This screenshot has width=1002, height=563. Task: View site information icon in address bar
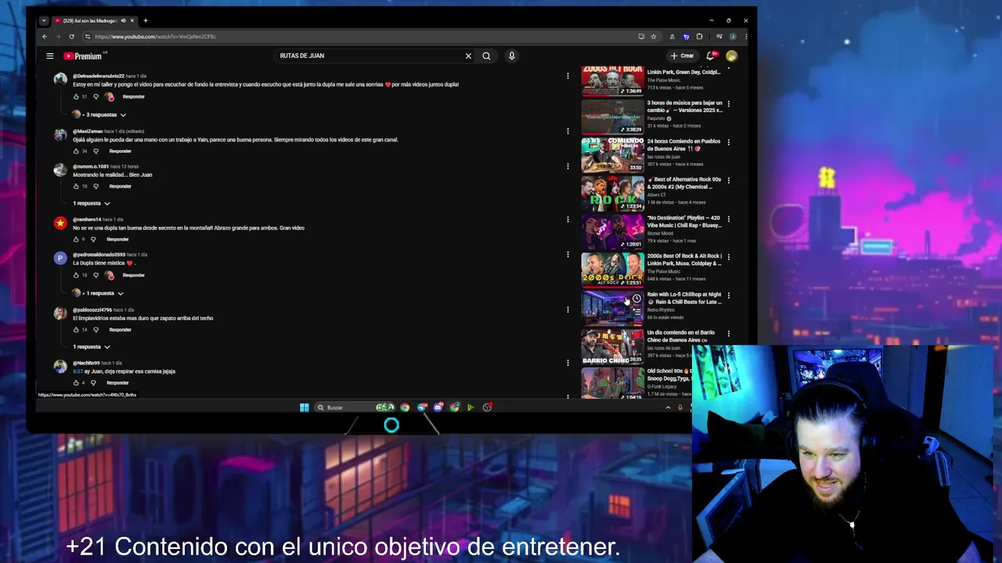[x=88, y=37]
